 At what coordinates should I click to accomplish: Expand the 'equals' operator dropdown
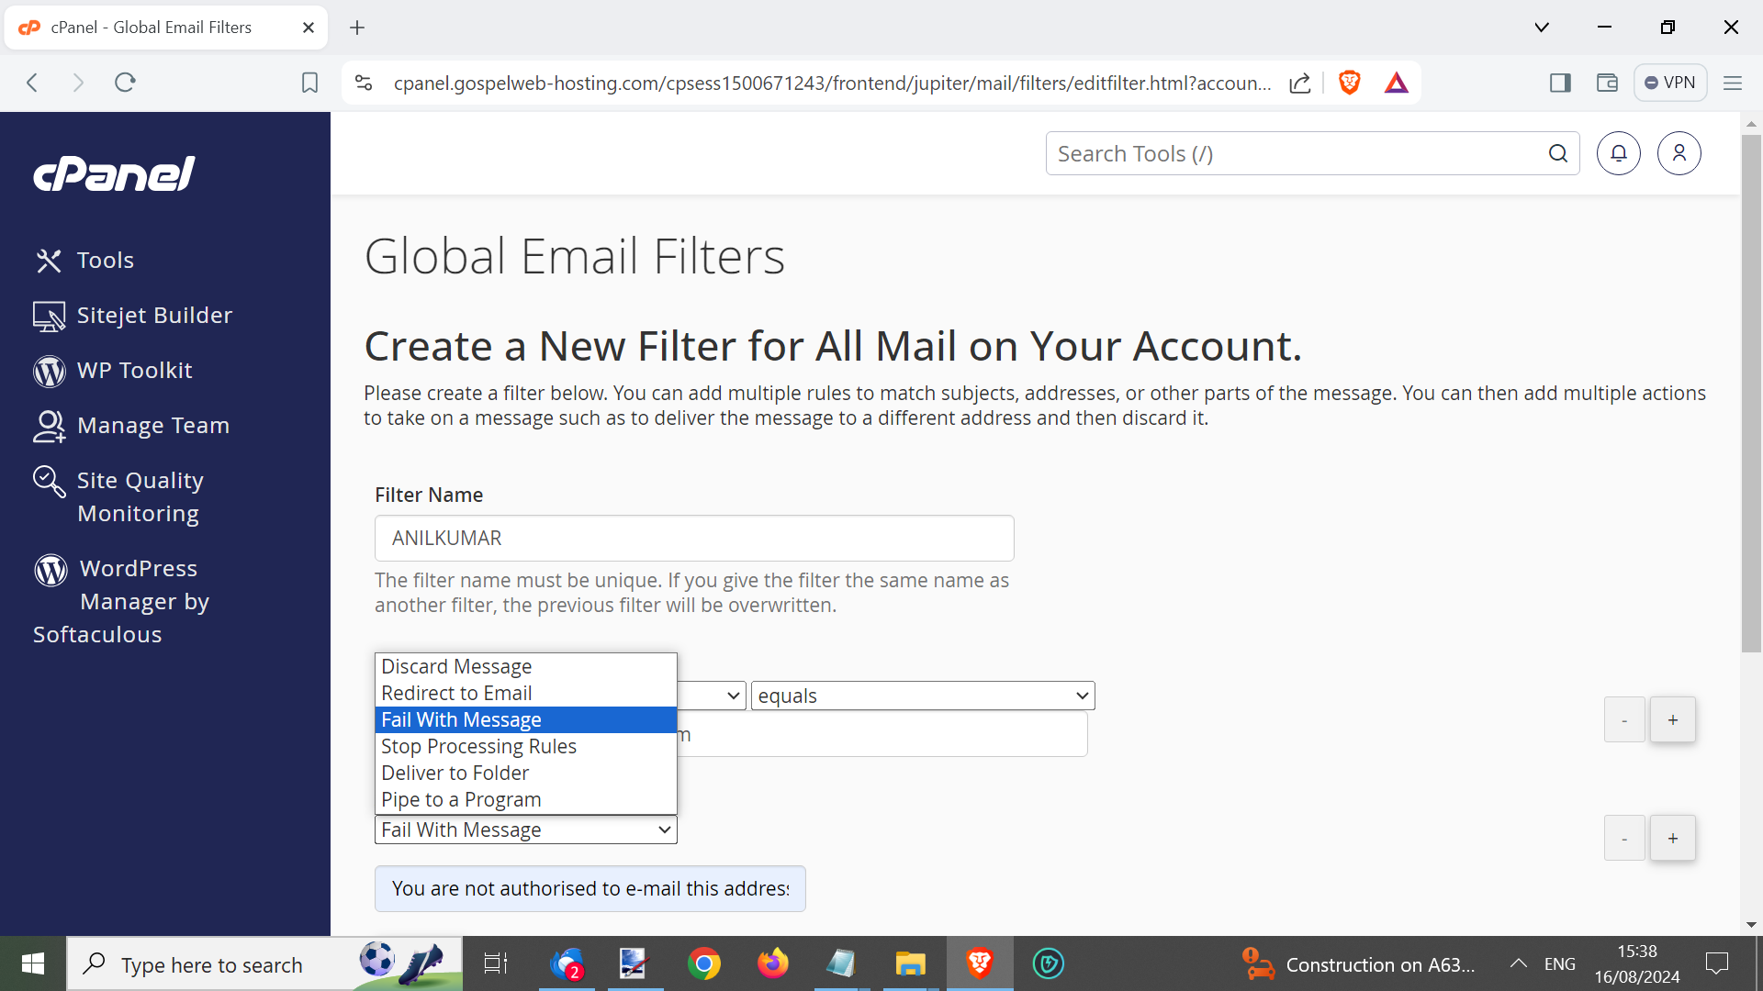pos(923,696)
